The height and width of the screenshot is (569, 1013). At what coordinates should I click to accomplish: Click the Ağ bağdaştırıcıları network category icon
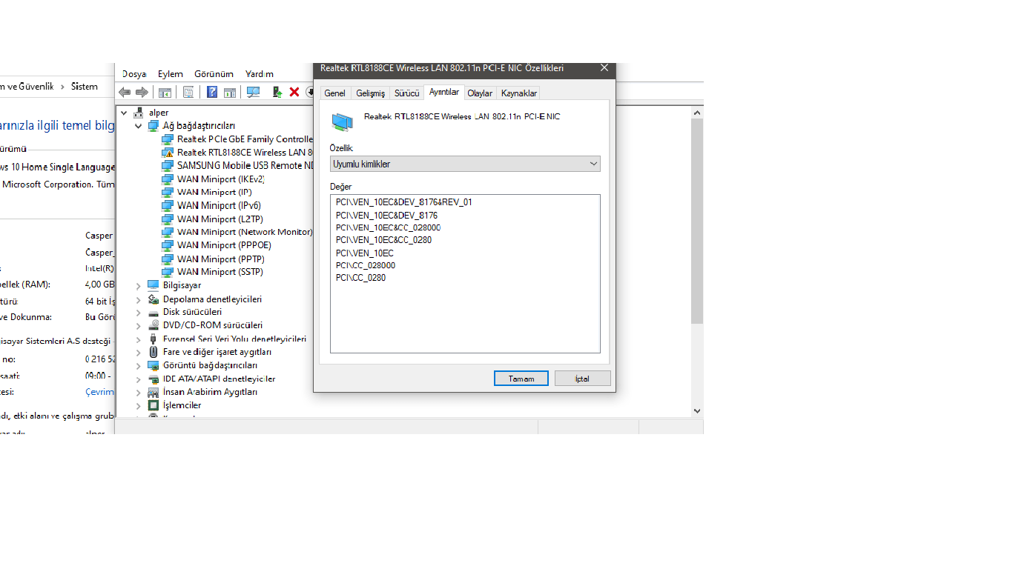pos(154,126)
